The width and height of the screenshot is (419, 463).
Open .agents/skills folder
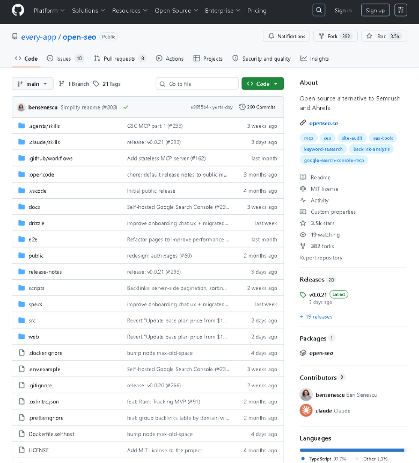[44, 126]
